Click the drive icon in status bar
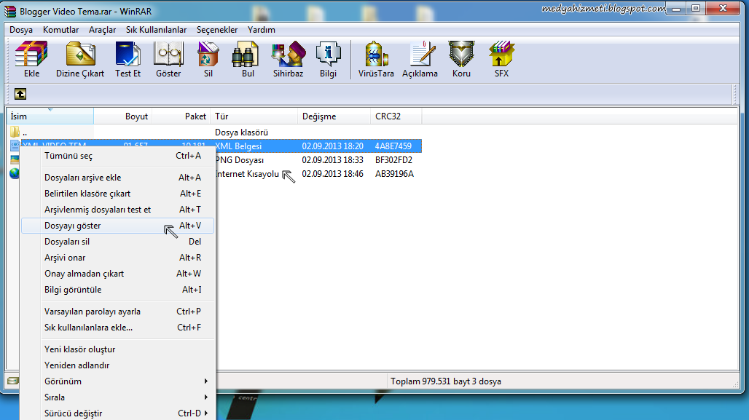 13,381
